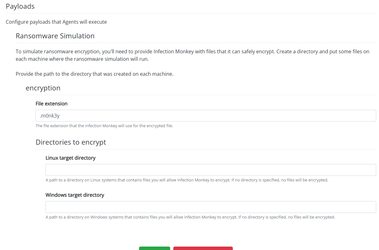This screenshot has width=379, height=250.
Task: Click the empty Linux target directory field
Action: [211, 170]
